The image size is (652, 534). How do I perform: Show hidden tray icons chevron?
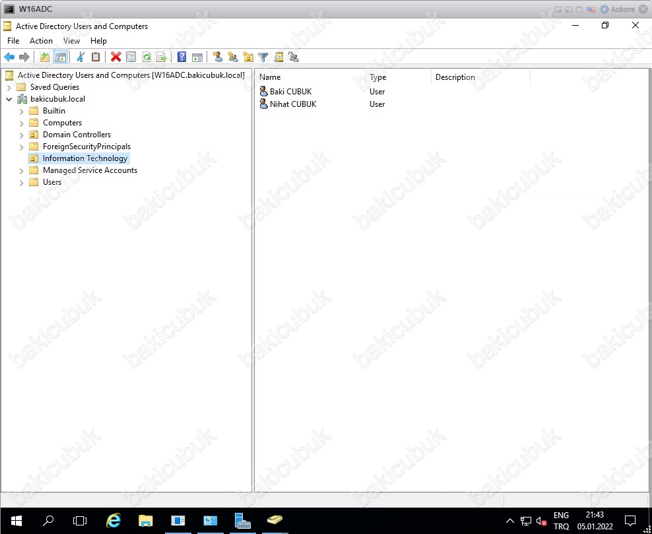pos(510,521)
